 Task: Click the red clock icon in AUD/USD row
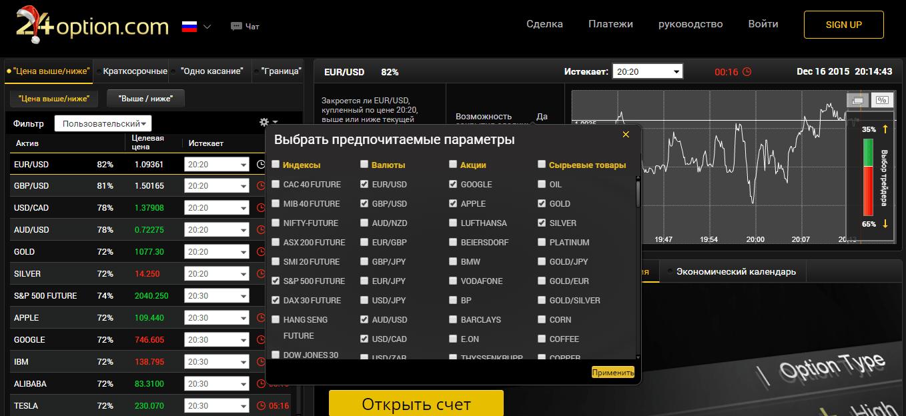tap(261, 230)
